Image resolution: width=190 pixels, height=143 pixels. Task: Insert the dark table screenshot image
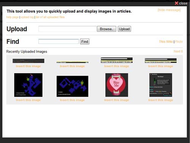(x=28, y=66)
